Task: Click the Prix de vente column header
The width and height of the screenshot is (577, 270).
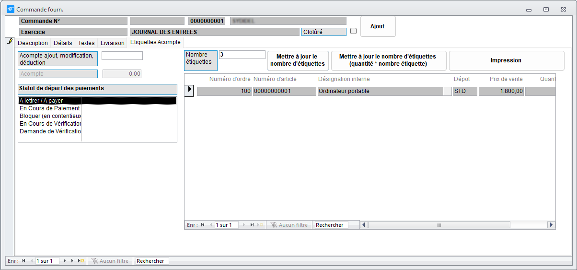Action: [x=506, y=79]
